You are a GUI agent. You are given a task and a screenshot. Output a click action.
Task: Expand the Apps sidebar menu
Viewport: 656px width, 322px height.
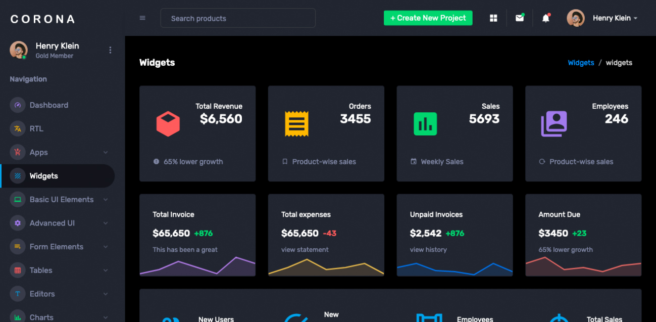(62, 152)
